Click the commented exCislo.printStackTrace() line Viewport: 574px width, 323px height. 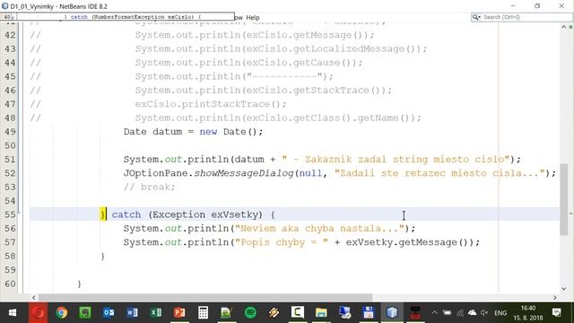pos(211,104)
